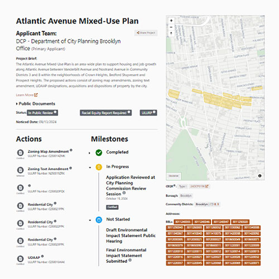
Task: Open the CEQR number external link
Action: click(x=199, y=186)
